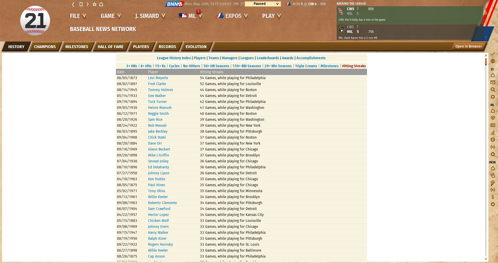The height and width of the screenshot is (263, 498).
Task: Open the mail envelope icon in sidebar
Action: click(x=493, y=82)
